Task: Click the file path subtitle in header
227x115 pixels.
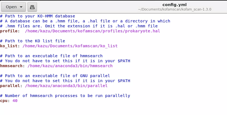Action: (x=175, y=9)
